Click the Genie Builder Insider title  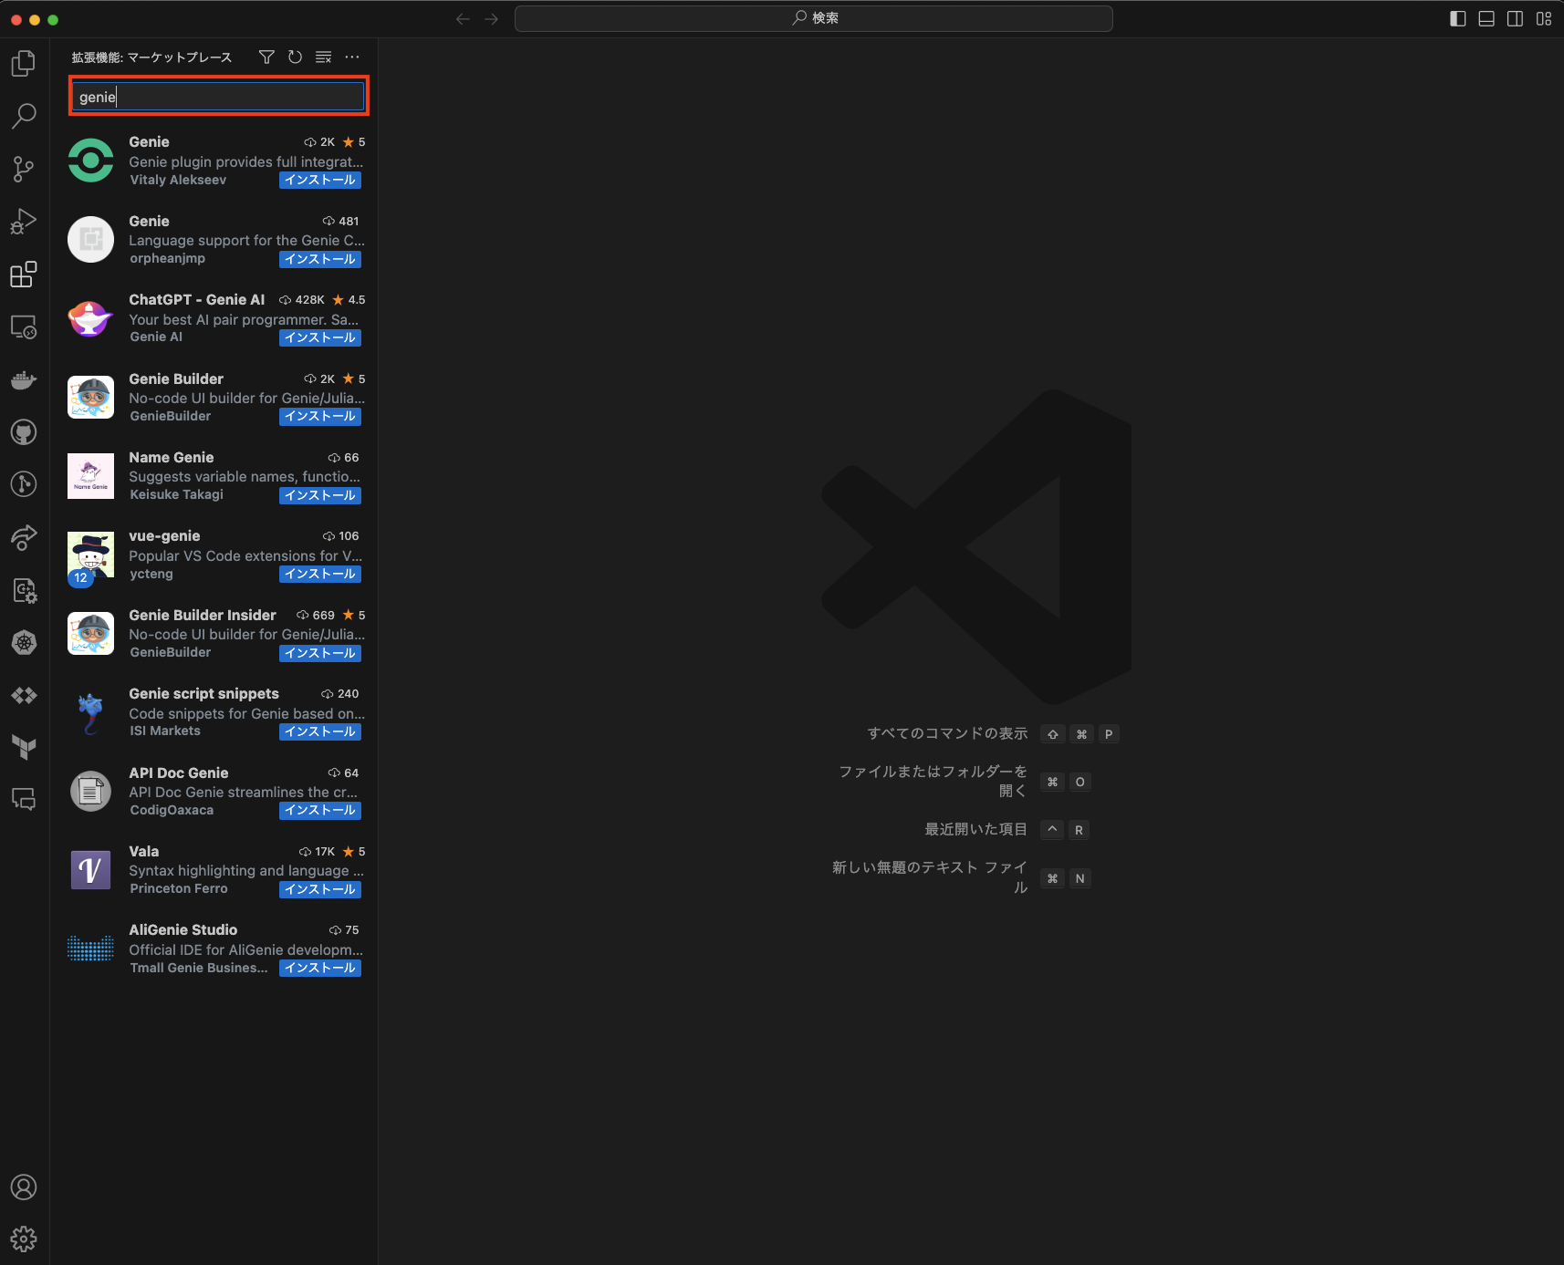click(x=203, y=616)
